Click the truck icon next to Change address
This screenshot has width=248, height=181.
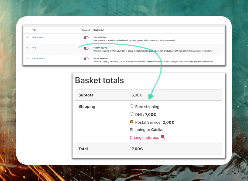tap(163, 137)
